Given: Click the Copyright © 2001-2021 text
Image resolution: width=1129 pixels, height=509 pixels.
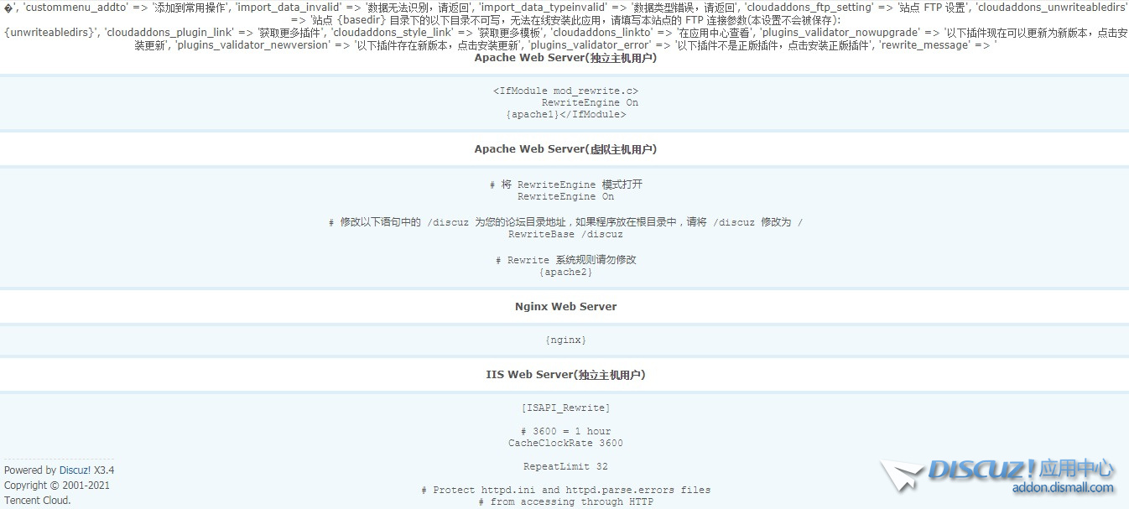Looking at the screenshot, I should 57,486.
